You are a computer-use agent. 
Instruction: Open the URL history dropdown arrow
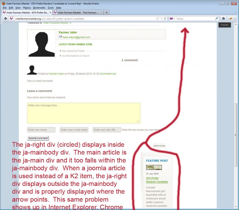click(x=161, y=18)
